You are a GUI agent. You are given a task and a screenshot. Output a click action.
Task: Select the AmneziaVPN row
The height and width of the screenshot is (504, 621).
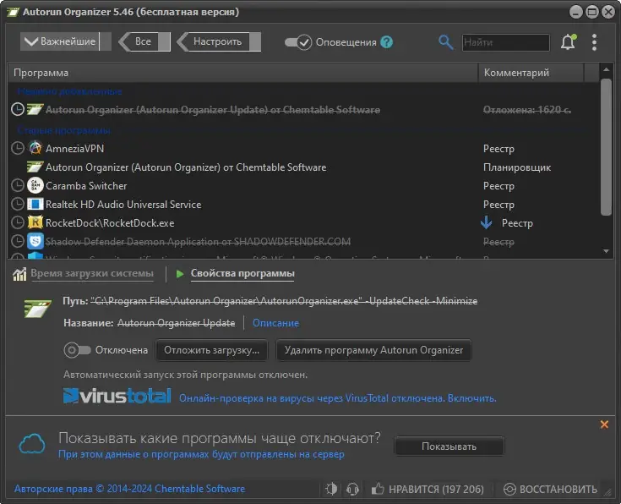[x=303, y=148]
